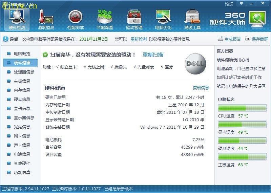The height and width of the screenshot is (193, 271).
Task: Click the 主板温度 progress bar
Action: [242, 157]
